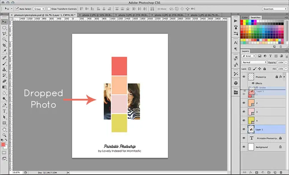Click the Swatches panel tab

point(256,17)
